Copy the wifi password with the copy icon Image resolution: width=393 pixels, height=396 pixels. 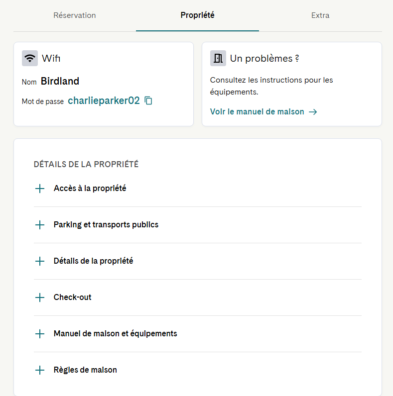[148, 100]
